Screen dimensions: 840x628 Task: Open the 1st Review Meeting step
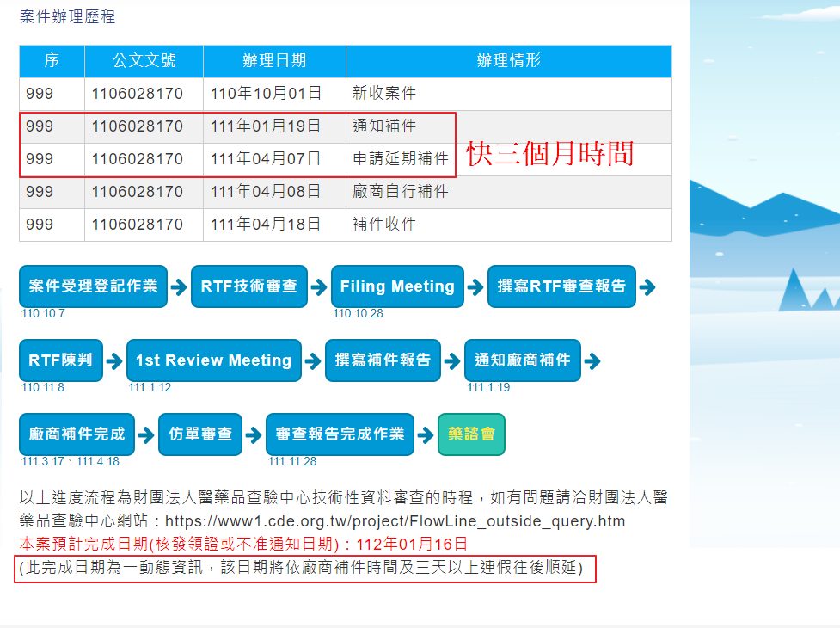(x=213, y=360)
